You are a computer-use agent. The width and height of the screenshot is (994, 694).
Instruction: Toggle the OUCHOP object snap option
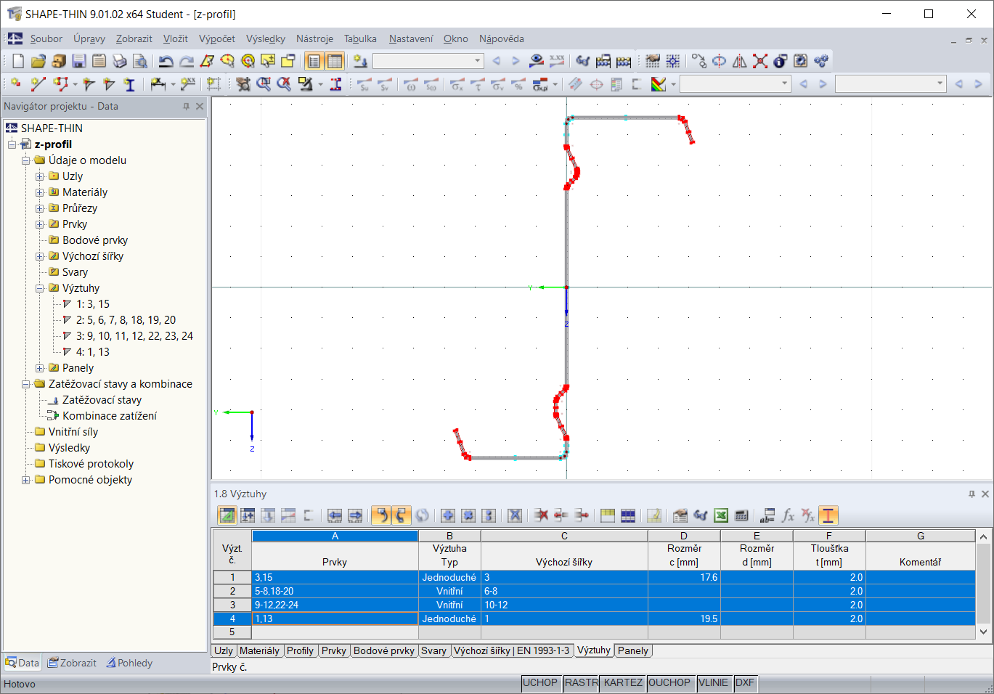[669, 683]
